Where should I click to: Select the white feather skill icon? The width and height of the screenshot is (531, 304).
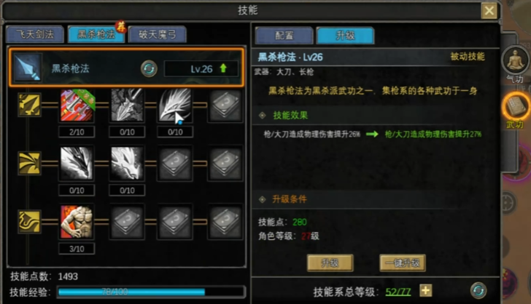point(175,105)
